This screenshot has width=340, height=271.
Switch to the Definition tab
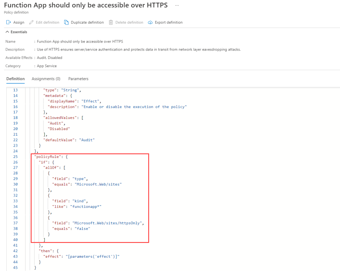point(15,79)
